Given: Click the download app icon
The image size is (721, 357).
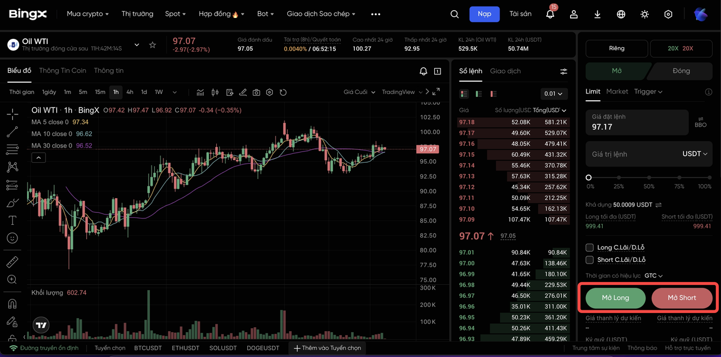Looking at the screenshot, I should [598, 14].
